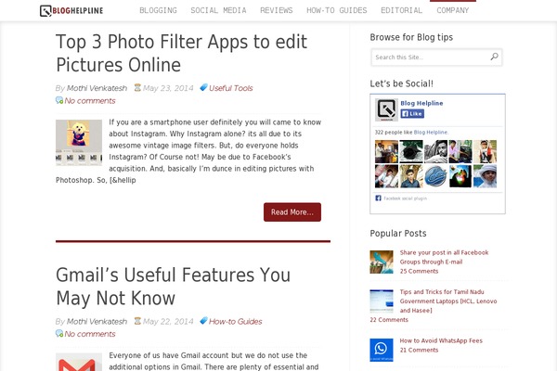Click the comment bubble icon on Gmail post
Viewport: 557px width, 371px height.
[59, 334]
